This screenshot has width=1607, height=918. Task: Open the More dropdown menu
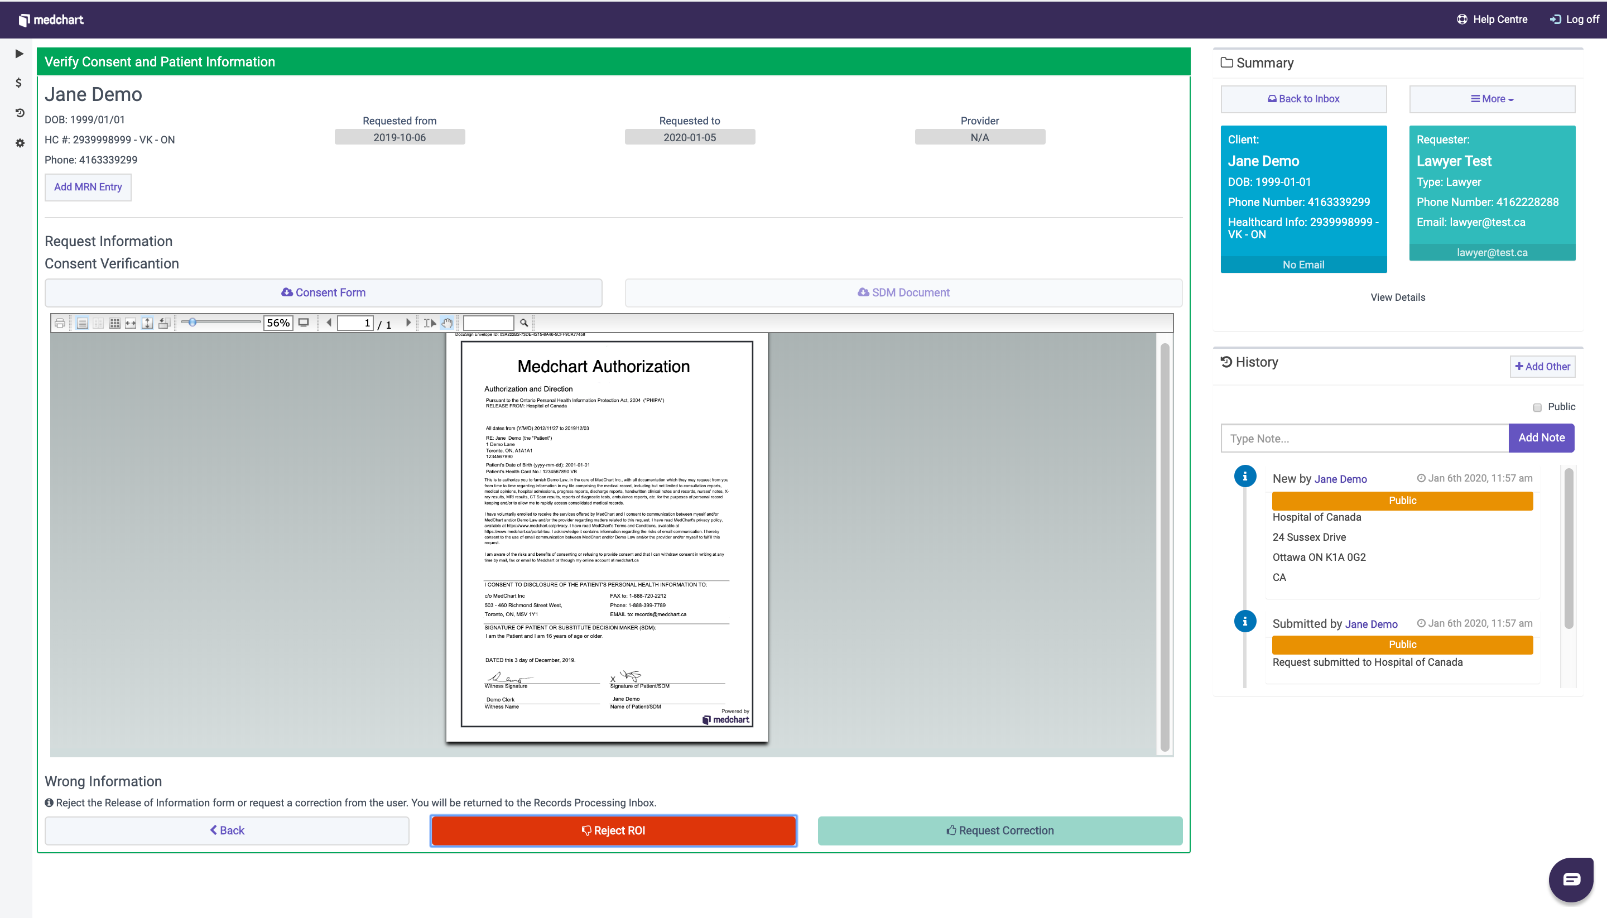(x=1491, y=99)
